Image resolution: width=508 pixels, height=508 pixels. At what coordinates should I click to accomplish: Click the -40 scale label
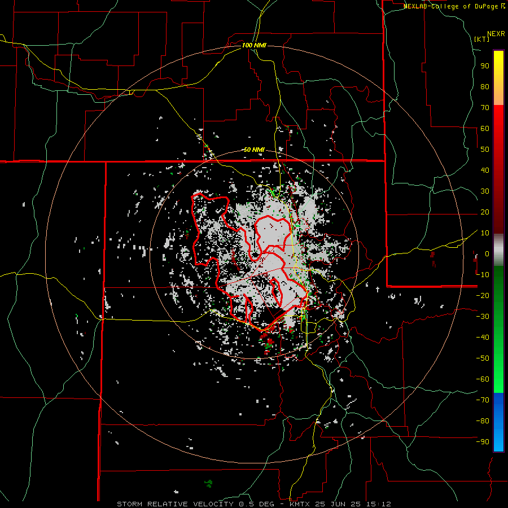tap(483, 338)
